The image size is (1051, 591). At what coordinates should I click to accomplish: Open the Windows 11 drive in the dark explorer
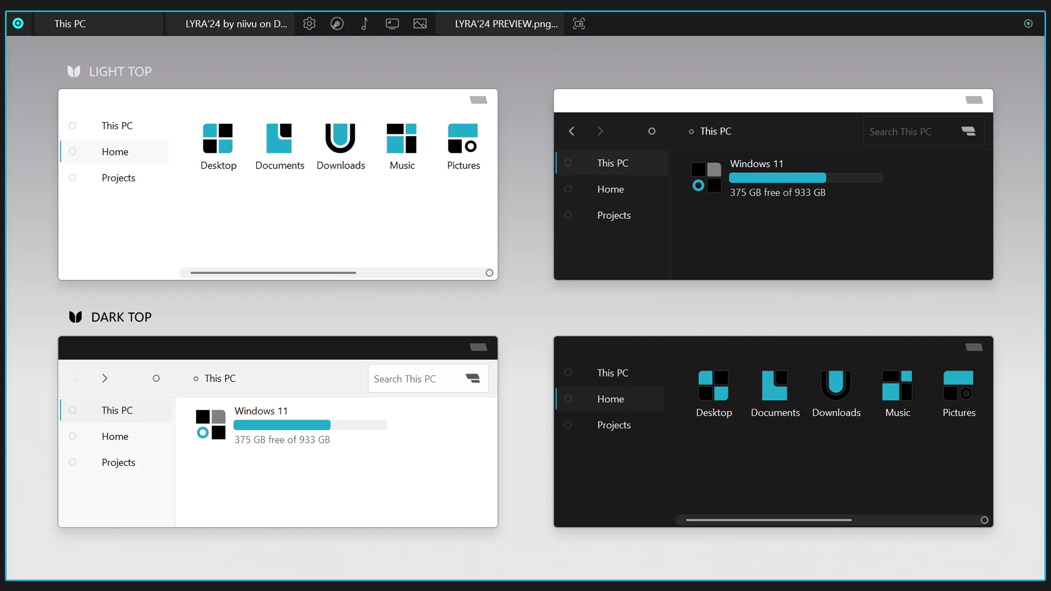pyautogui.click(x=756, y=163)
